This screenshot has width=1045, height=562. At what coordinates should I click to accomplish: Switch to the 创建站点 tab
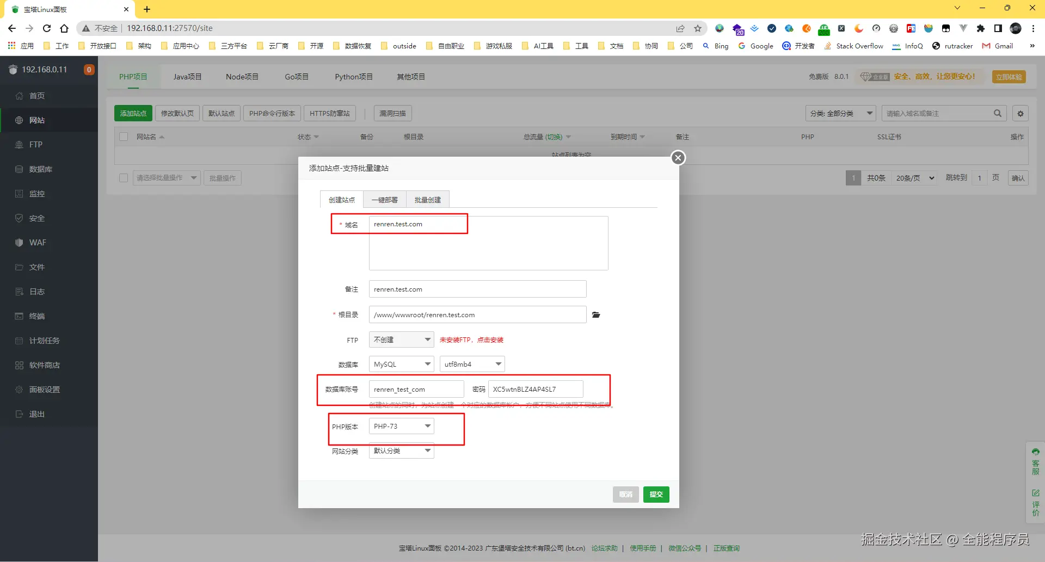[x=342, y=200]
